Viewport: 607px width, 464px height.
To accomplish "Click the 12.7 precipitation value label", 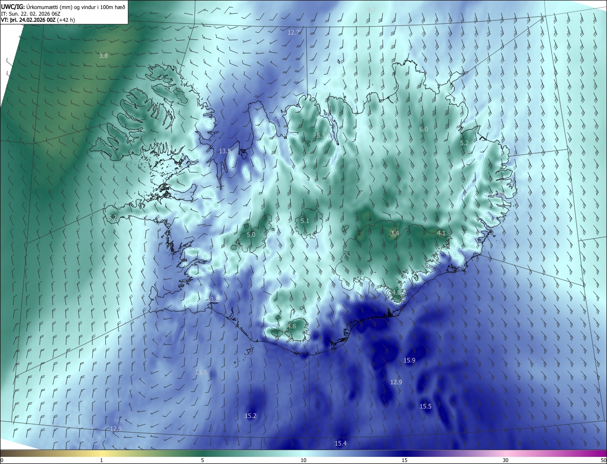I will pyautogui.click(x=294, y=33).
